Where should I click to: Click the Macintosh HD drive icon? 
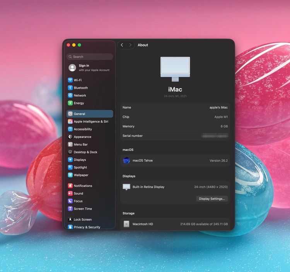(x=126, y=224)
